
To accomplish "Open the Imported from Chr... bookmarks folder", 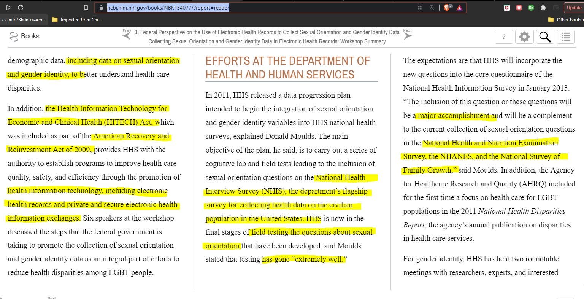I will [77, 20].
